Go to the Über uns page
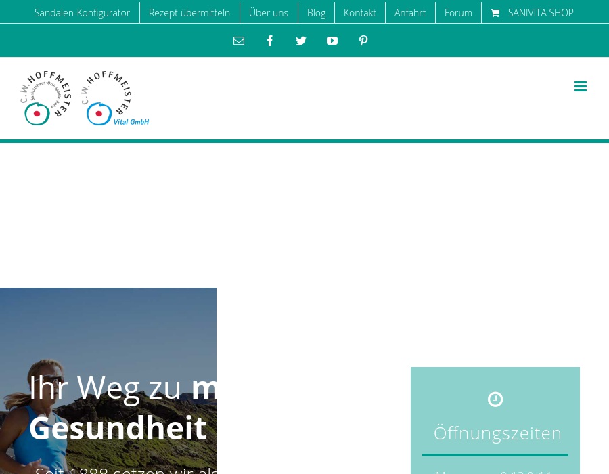609x474 pixels. [x=269, y=13]
